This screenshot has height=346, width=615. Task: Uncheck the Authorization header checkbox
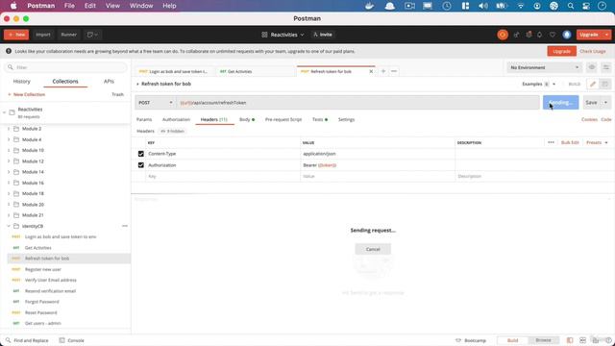point(141,165)
